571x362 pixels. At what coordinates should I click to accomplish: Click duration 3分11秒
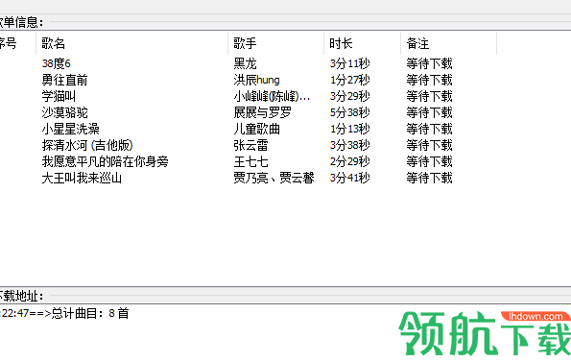pyautogui.click(x=350, y=63)
